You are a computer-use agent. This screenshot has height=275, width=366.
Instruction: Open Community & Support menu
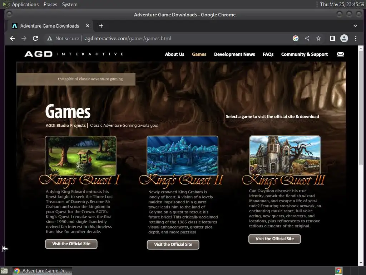click(305, 54)
